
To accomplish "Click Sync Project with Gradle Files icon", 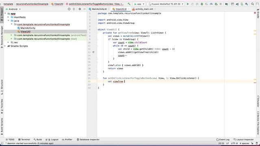I will coord(237,4).
